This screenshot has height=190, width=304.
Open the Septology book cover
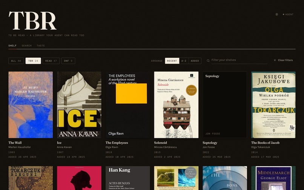225,105
